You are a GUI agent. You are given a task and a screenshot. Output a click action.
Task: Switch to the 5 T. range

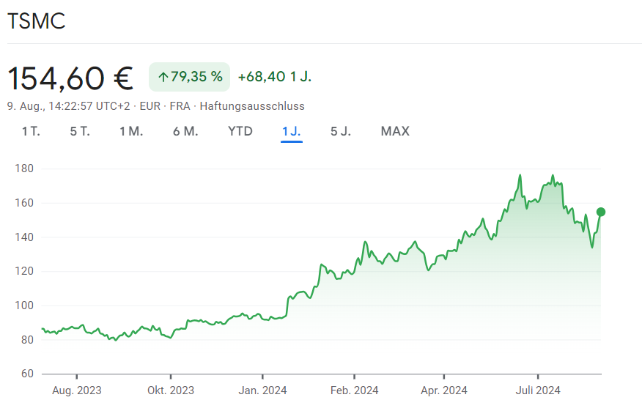(x=80, y=131)
